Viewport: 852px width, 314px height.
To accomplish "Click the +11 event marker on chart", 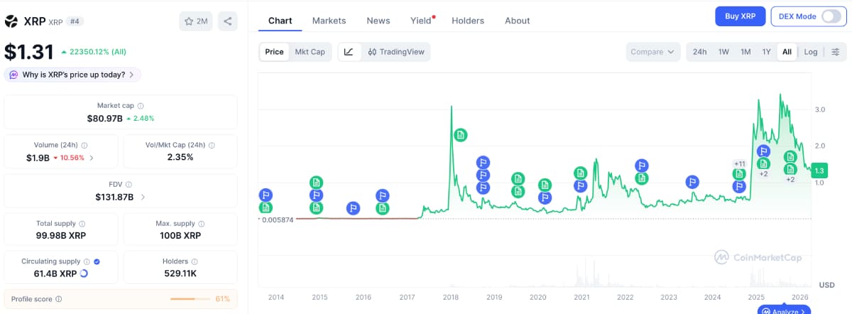I will pyautogui.click(x=739, y=164).
